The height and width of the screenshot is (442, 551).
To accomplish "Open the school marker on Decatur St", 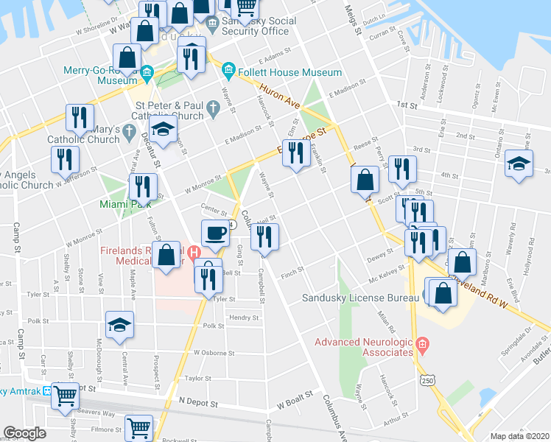I will click(163, 130).
